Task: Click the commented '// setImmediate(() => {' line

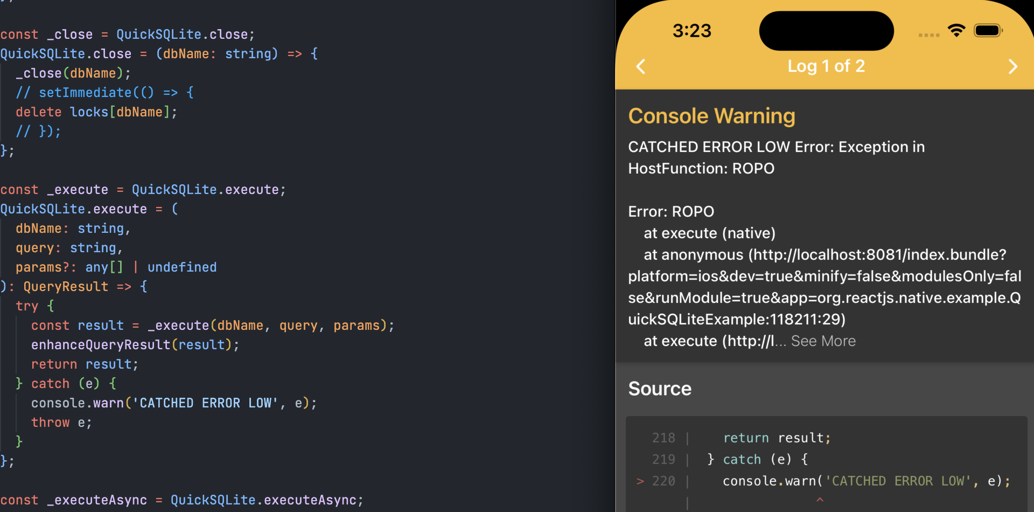Action: coord(105,93)
